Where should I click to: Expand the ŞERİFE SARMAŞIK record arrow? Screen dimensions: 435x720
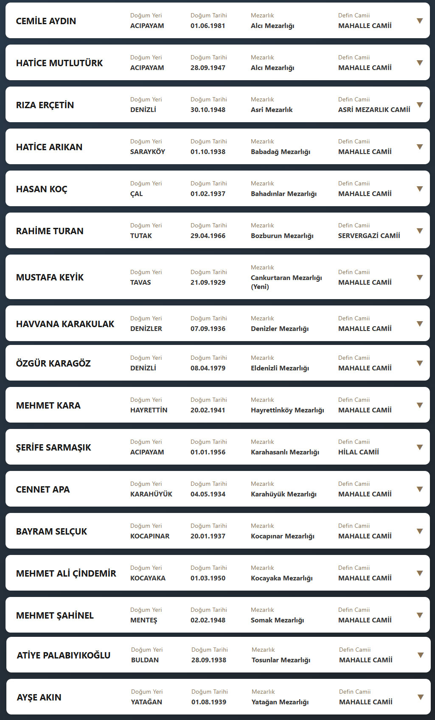coord(419,447)
